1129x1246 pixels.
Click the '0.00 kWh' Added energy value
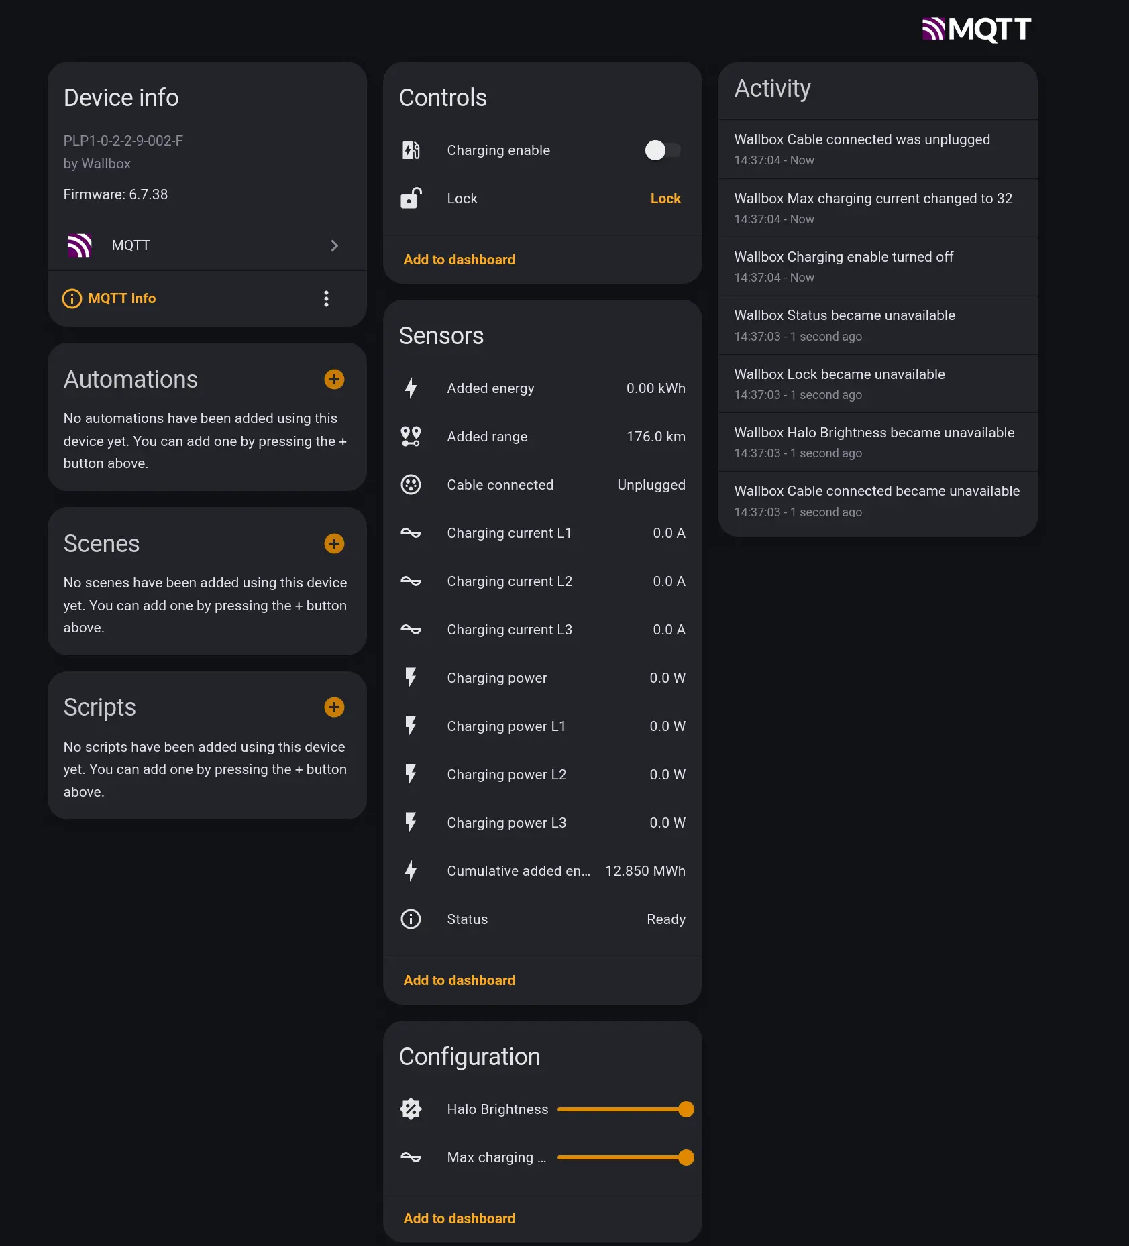click(x=655, y=388)
